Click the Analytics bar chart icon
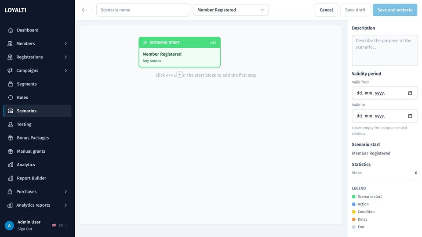Image resolution: width=422 pixels, height=237 pixels. 11,165
